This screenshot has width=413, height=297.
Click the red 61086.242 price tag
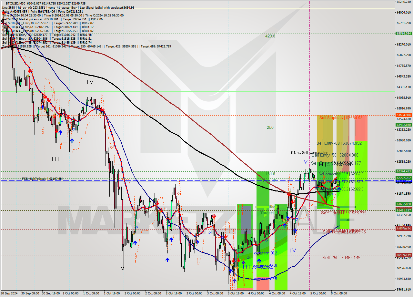(x=403, y=228)
